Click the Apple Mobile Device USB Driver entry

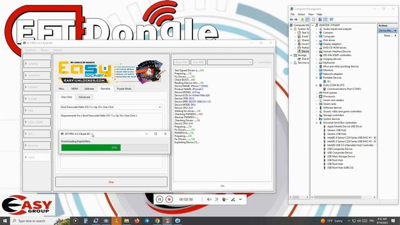(x=344, y=126)
